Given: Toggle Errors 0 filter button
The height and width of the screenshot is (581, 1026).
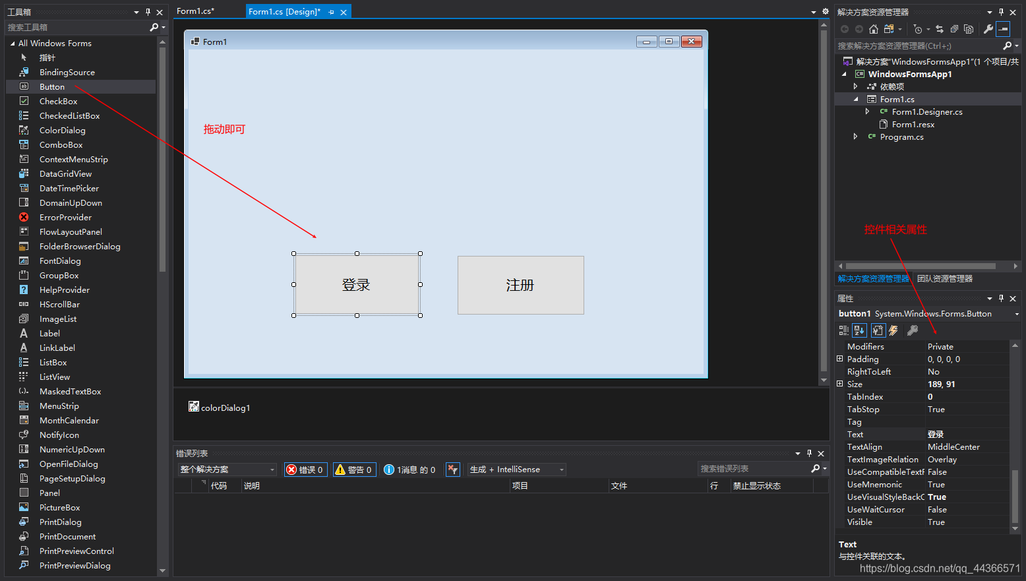Looking at the screenshot, I should coord(305,470).
